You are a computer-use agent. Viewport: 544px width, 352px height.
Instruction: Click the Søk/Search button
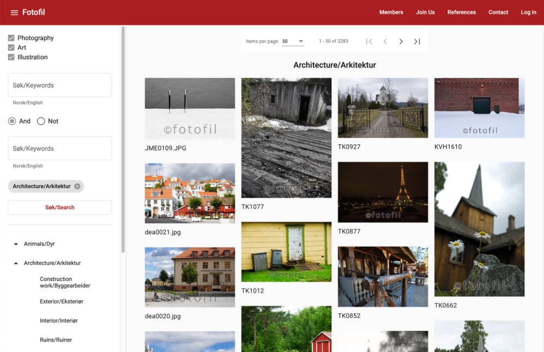point(60,207)
